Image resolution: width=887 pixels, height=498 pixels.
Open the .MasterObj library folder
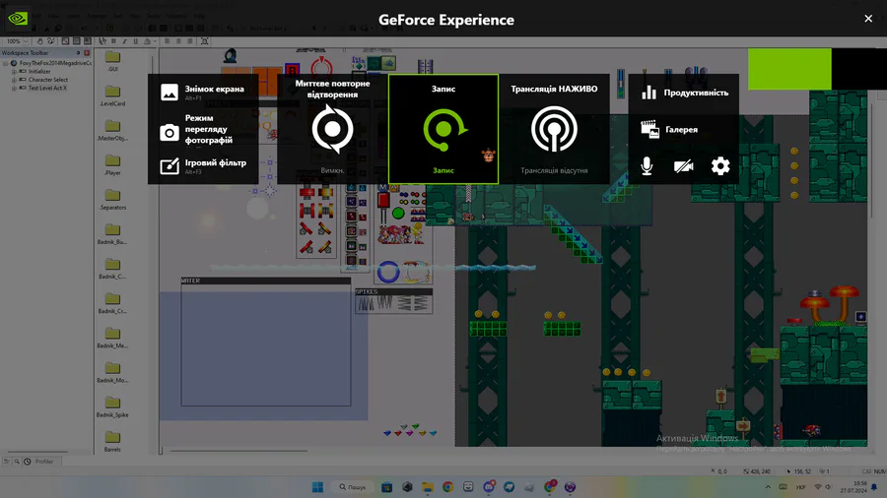click(x=112, y=131)
